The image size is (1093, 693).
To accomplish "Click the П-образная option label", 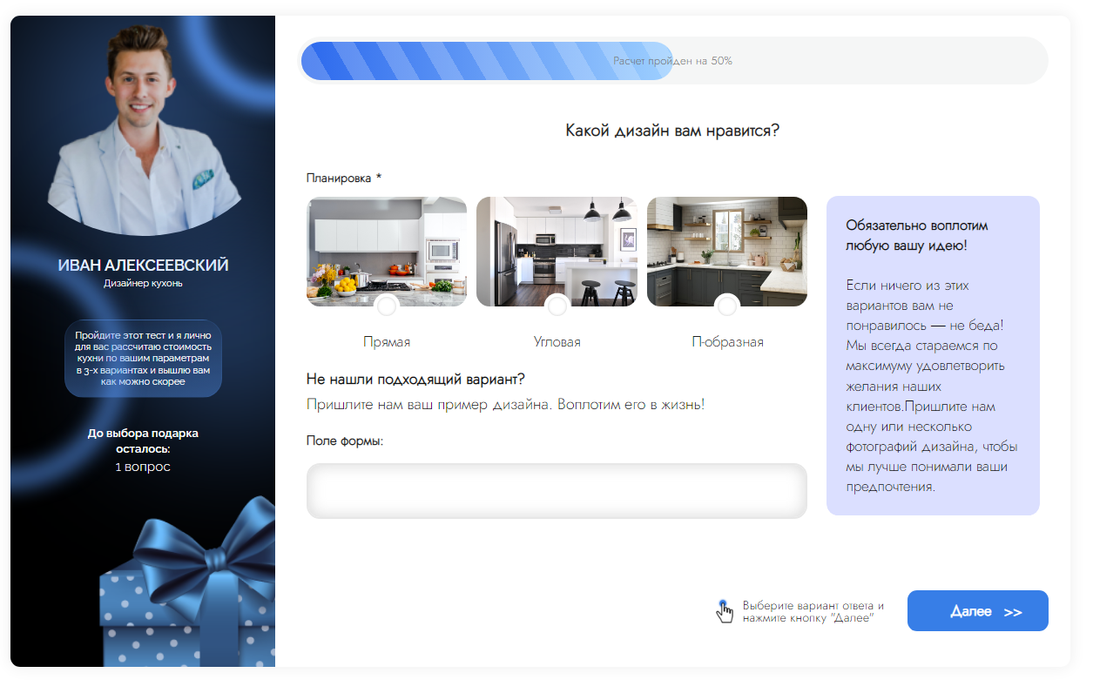I will [x=727, y=342].
